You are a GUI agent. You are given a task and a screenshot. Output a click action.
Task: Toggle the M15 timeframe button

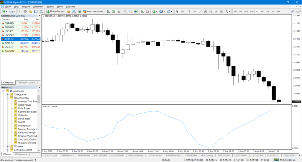click(246, 12)
